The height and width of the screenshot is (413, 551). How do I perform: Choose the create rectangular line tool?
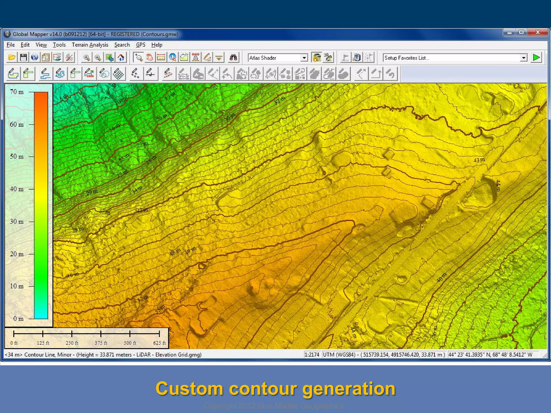[75, 74]
